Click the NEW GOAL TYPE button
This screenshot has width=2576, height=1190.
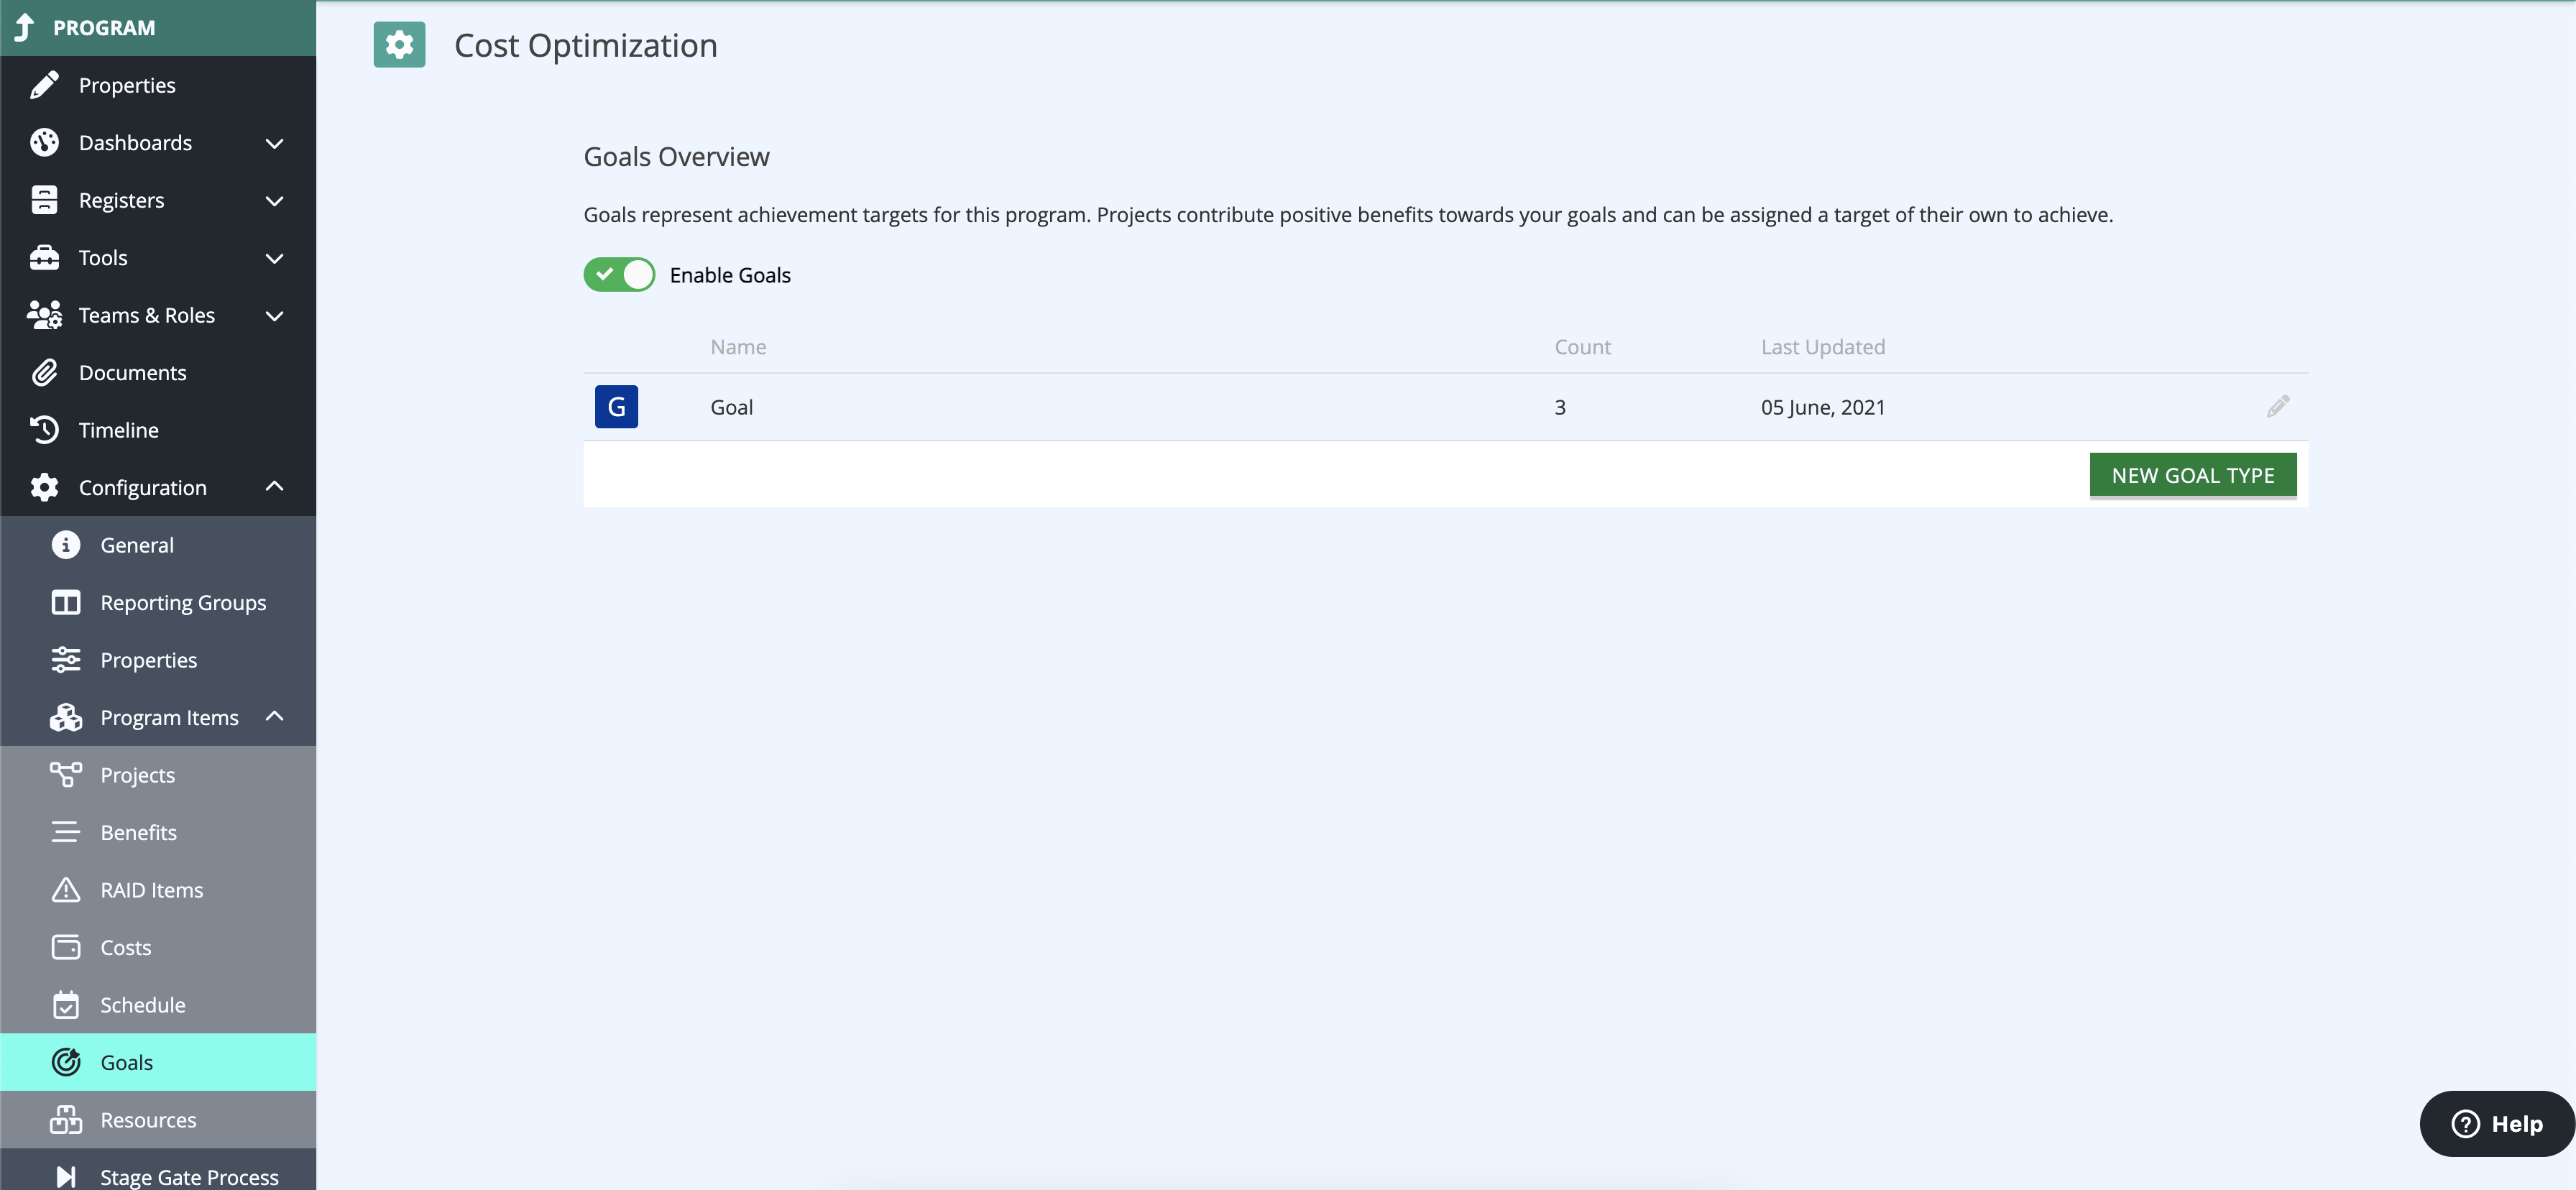[2192, 475]
